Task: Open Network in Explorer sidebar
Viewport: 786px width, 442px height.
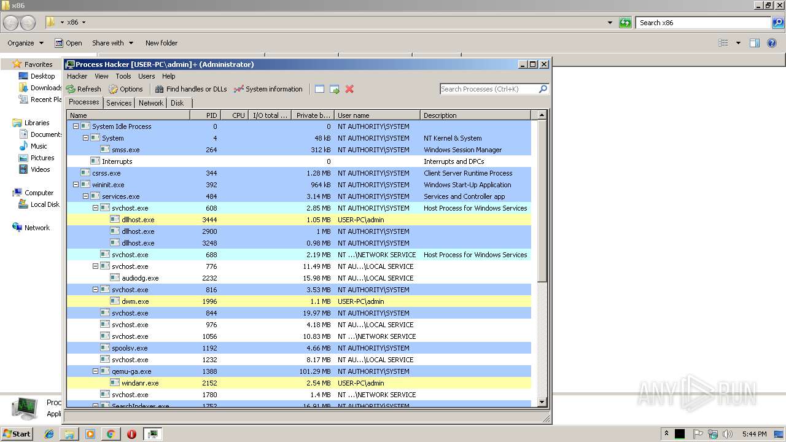Action: [x=31, y=228]
